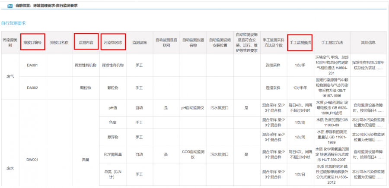This screenshot has width=389, height=188.
Task: Click the 污染源类别 column header
Action: (x=10, y=43)
